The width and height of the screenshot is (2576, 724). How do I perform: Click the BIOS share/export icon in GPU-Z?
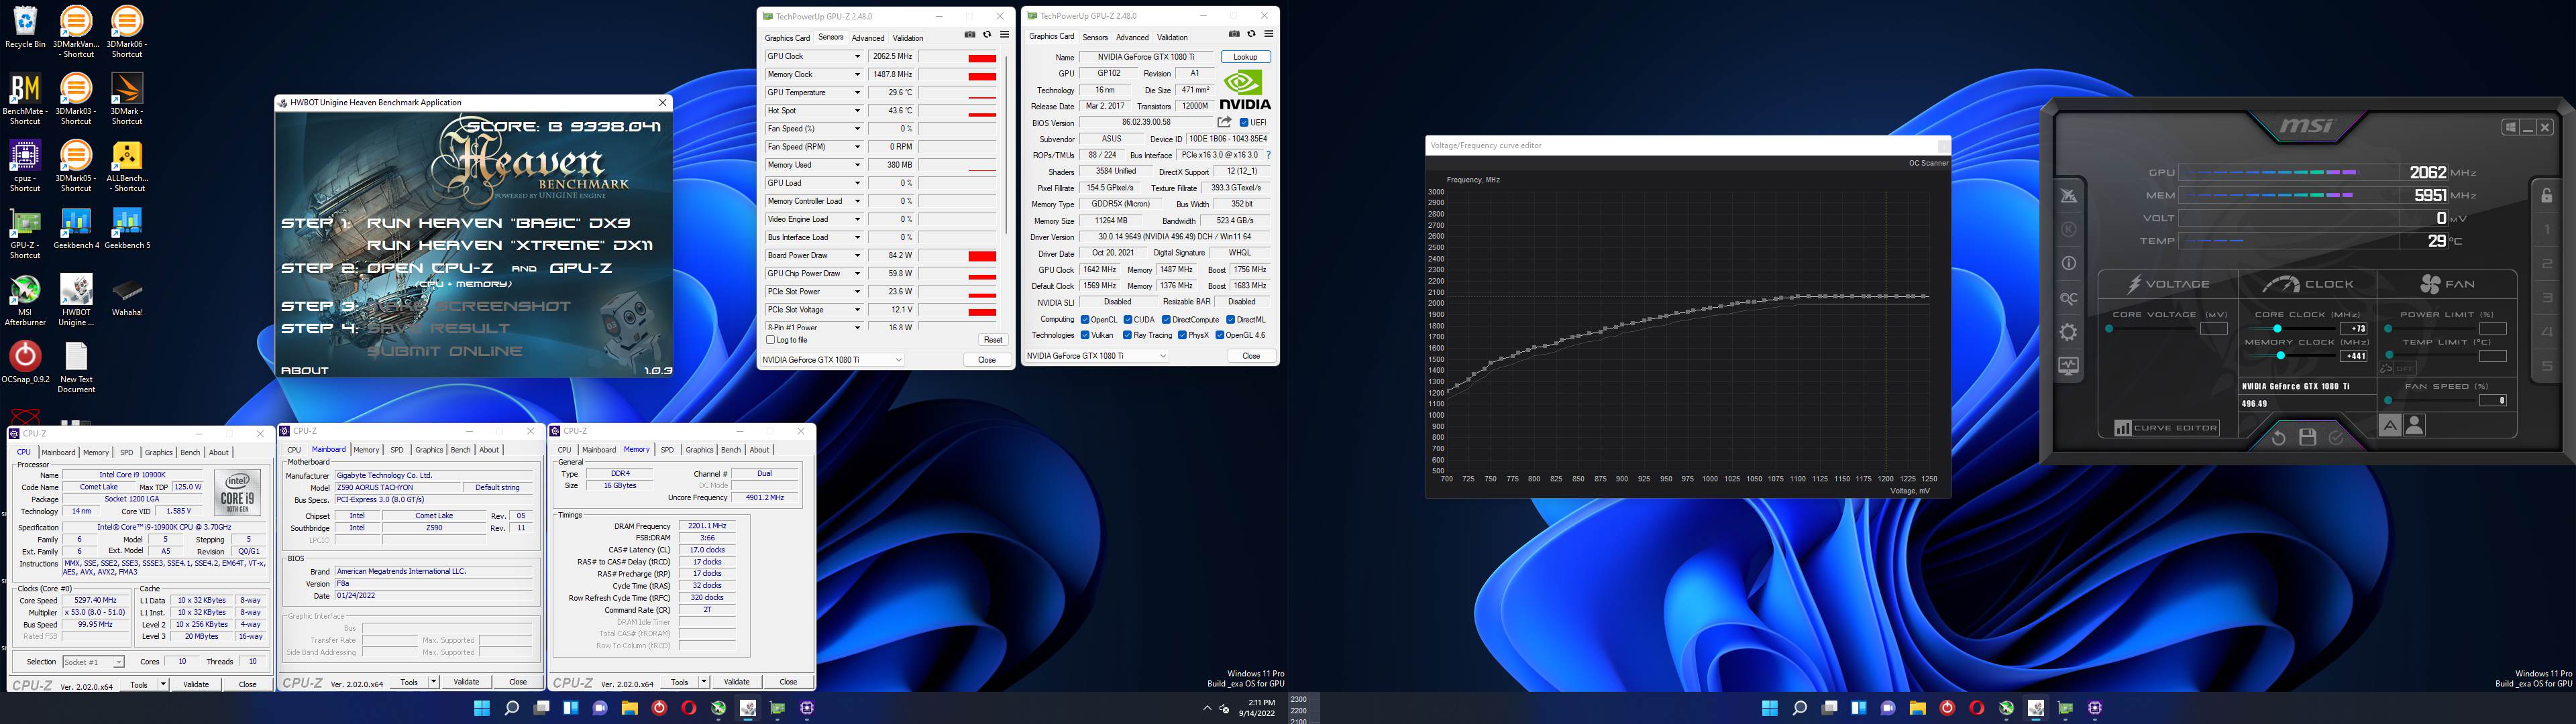coord(1224,122)
